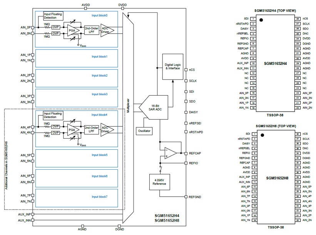Click the 2nd-Order LPF box in Input block0
316x235 pixels.
coord(92,30)
